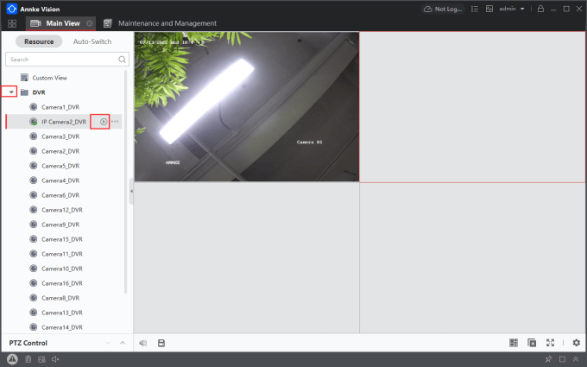587x367 pixels.
Task: Collapse the DVR device tree
Action: [x=11, y=92]
